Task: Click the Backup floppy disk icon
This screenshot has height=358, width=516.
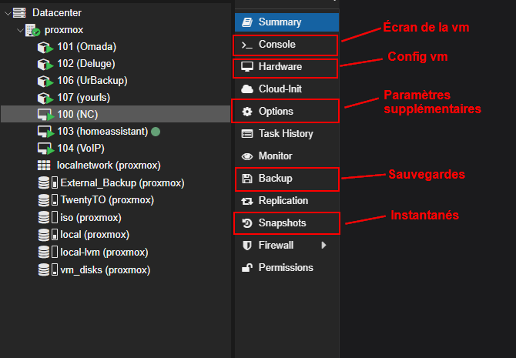Action: [x=247, y=179]
